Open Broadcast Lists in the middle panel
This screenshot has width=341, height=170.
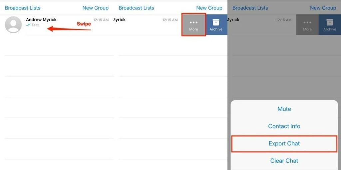point(136,8)
